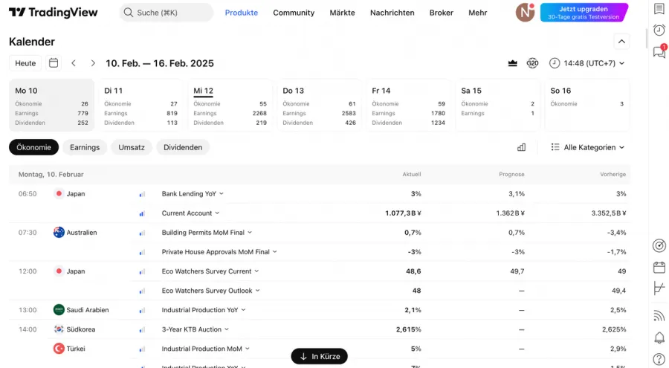Open the Nachrichten menu
The image size is (669, 368).
tap(392, 13)
